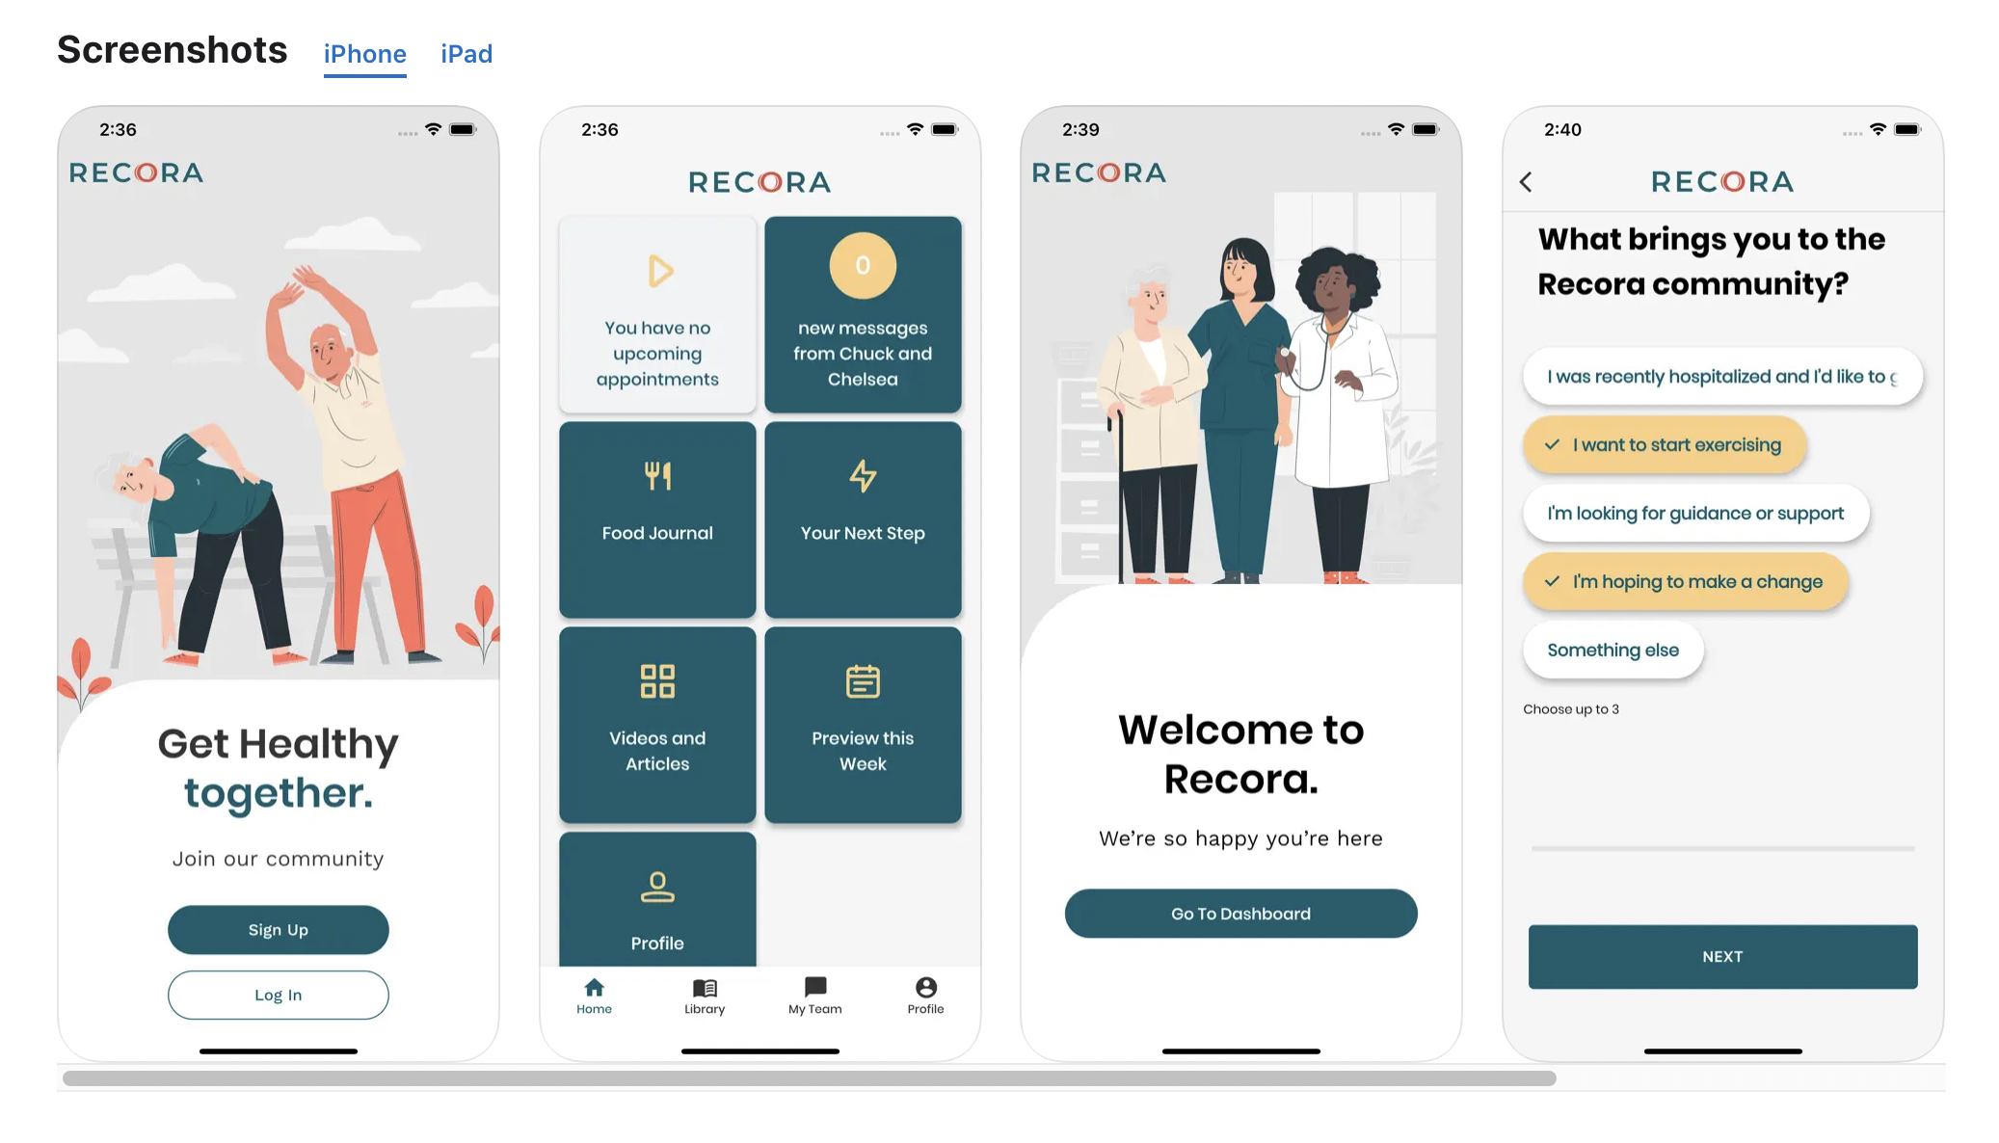Select 'Something else' option link

(1611, 649)
